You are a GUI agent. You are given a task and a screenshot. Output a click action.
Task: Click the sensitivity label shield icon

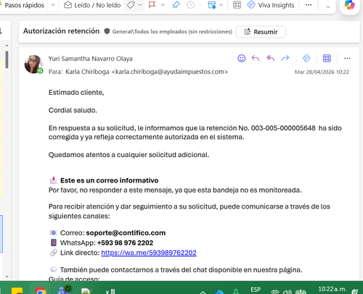107,31
